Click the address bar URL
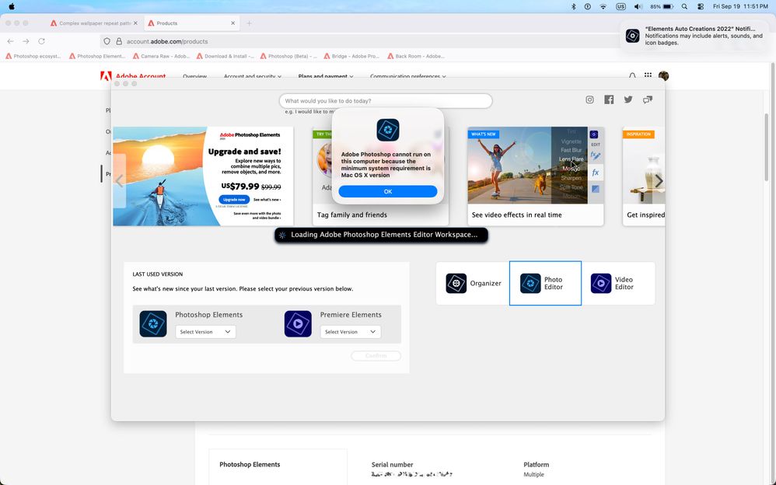The height and width of the screenshot is (485, 776). [167, 41]
